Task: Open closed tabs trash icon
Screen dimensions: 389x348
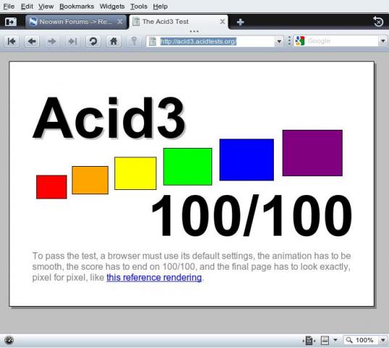Action: point(378,22)
